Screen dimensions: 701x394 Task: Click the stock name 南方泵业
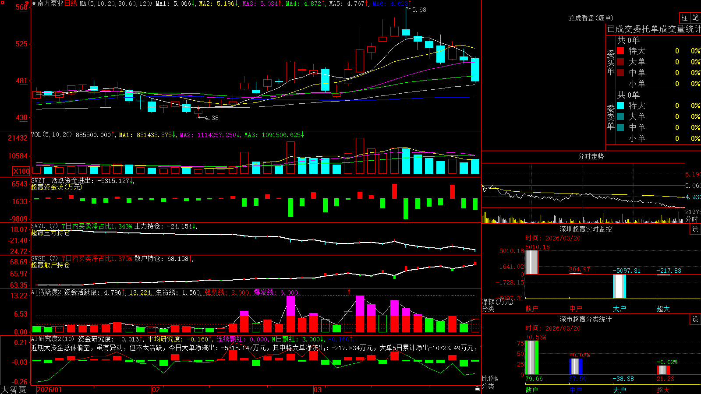tap(50, 4)
